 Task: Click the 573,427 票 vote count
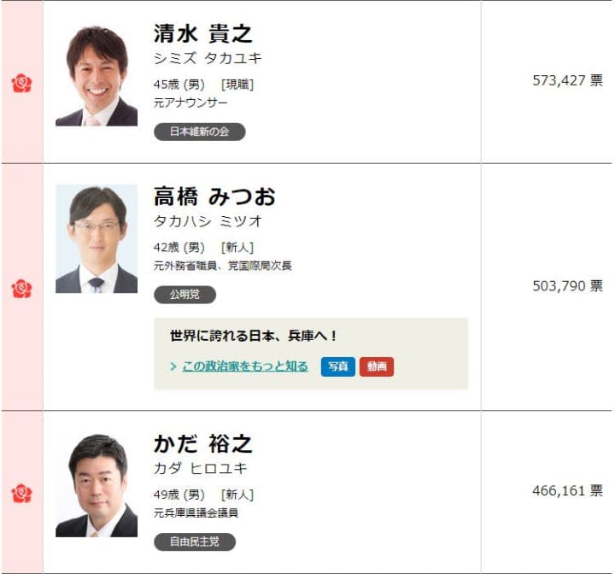coord(567,80)
